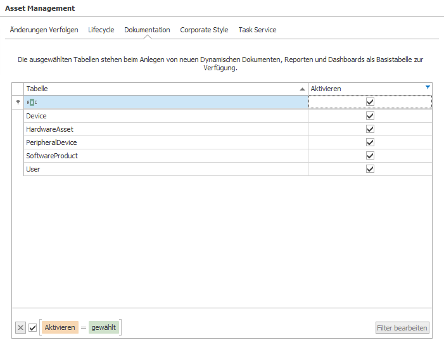The height and width of the screenshot is (352, 444).
Task: Click the ABC filter condition icon
Action: 32,102
